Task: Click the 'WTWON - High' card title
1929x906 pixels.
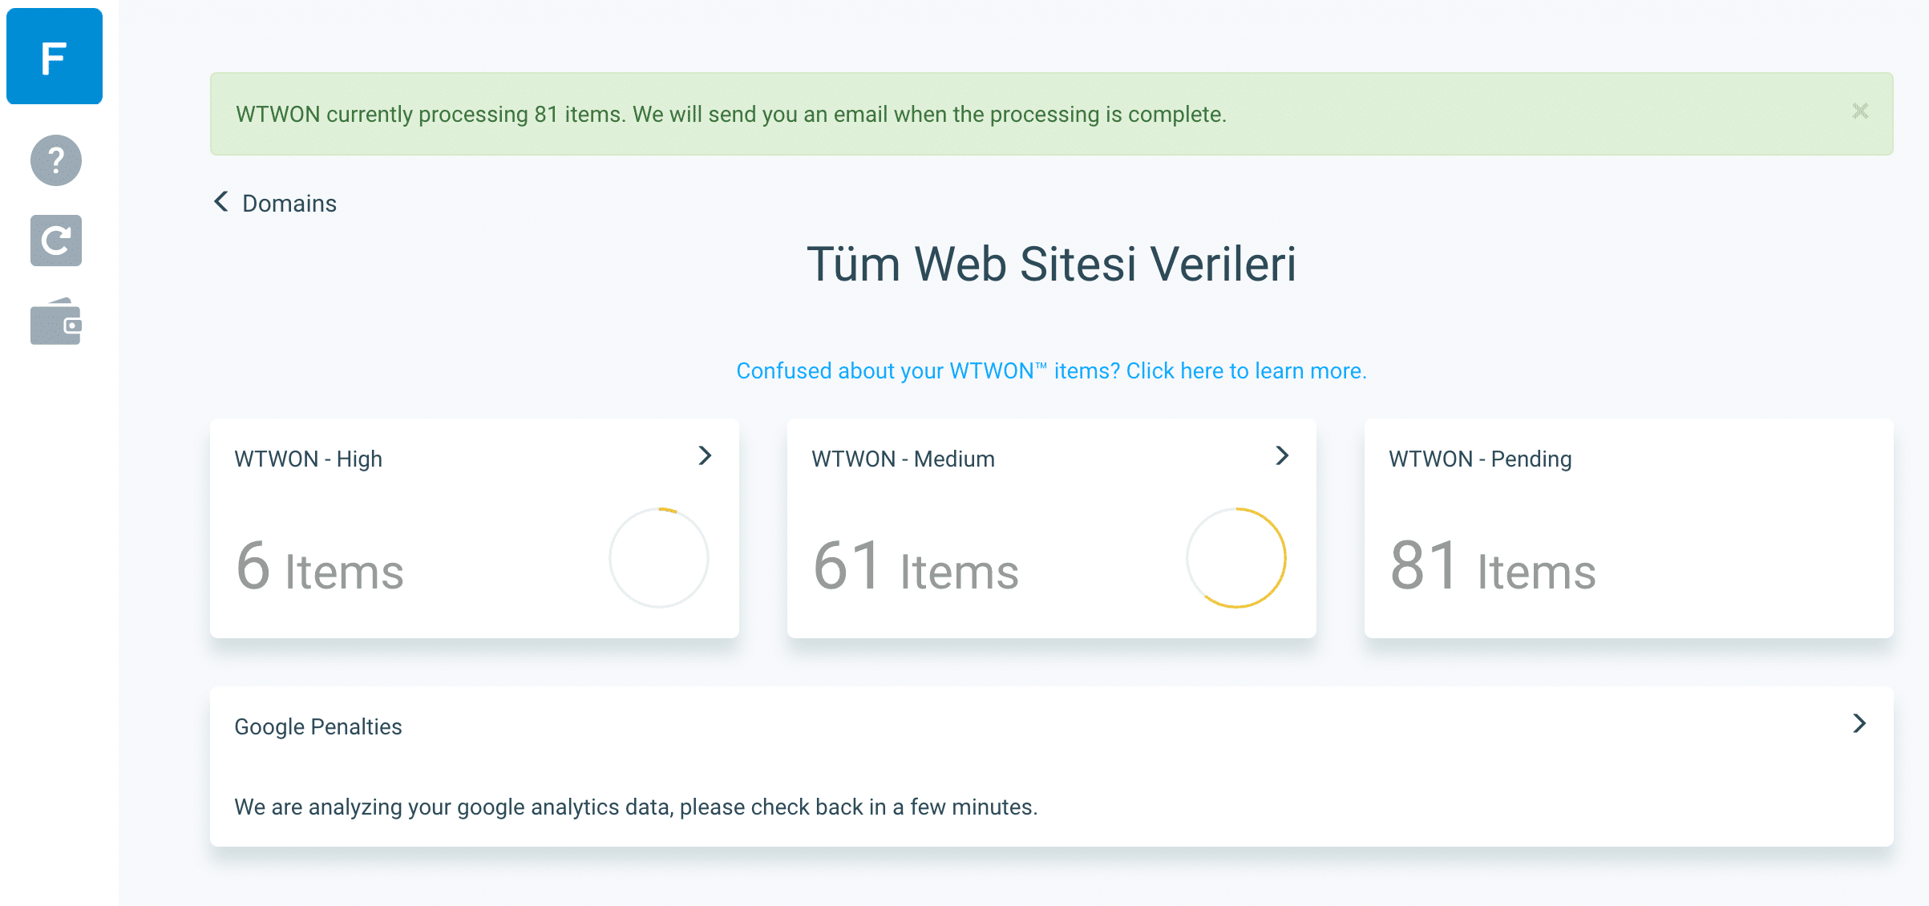Action: (x=309, y=459)
